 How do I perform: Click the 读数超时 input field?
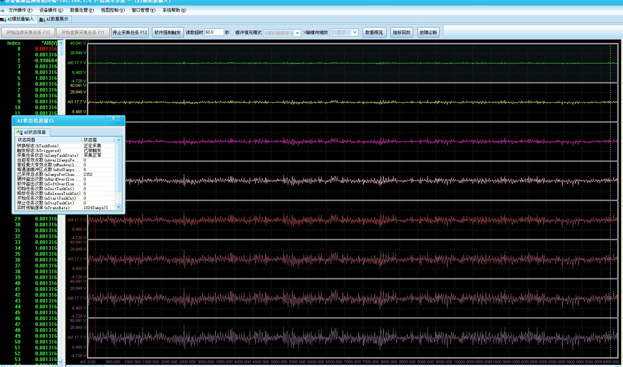point(214,33)
